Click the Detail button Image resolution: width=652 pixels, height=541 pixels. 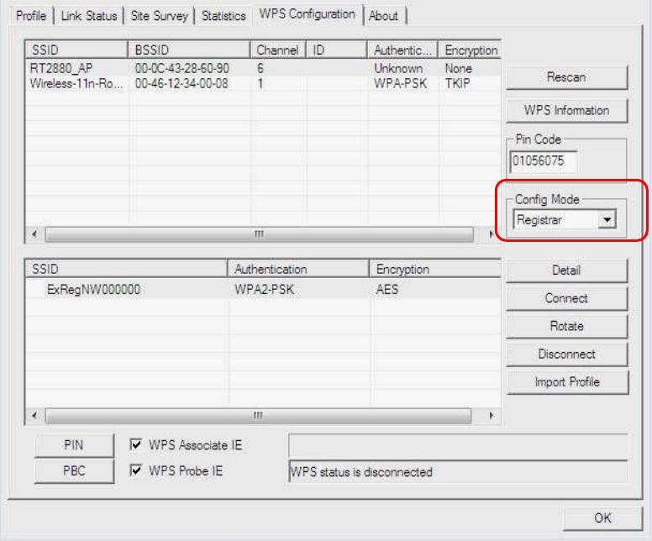point(566,270)
